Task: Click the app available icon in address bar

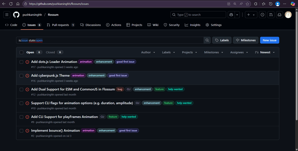Action: 229,4
